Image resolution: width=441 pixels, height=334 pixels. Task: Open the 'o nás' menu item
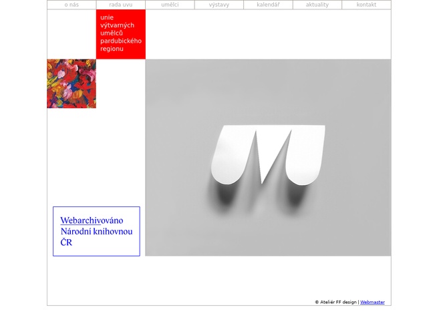pyautogui.click(x=71, y=5)
